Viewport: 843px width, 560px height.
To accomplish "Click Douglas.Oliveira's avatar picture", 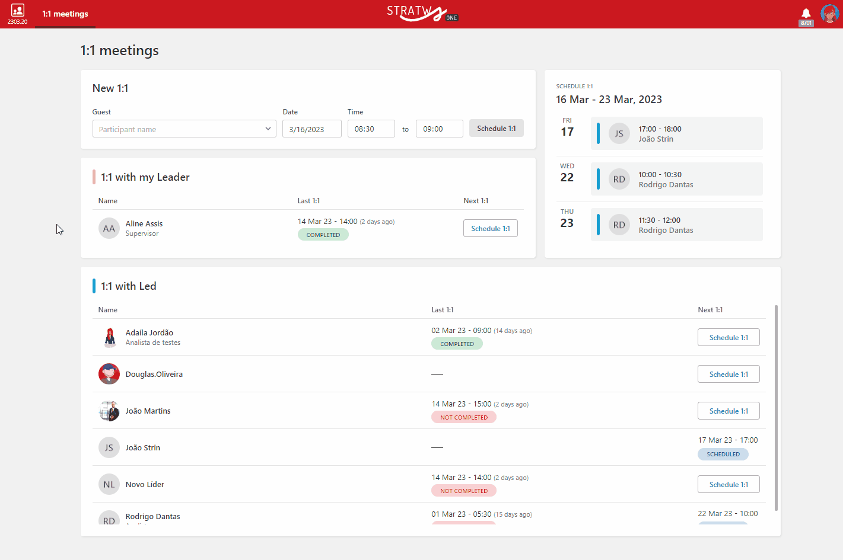I will (109, 374).
